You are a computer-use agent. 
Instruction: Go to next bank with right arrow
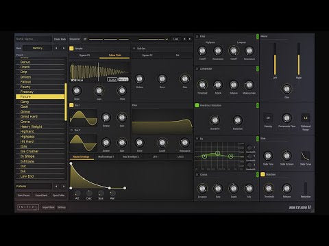pos(64,48)
